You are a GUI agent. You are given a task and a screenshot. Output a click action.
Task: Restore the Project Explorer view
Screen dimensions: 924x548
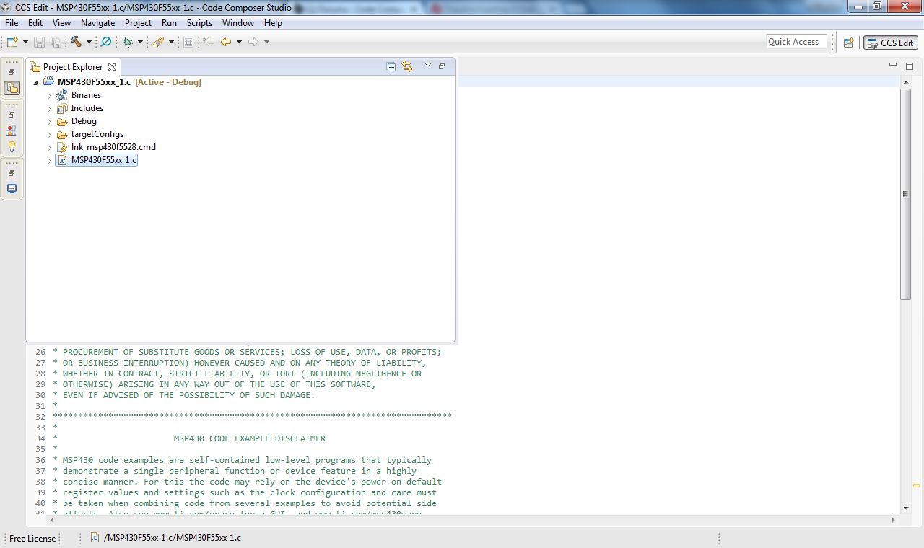tap(442, 66)
